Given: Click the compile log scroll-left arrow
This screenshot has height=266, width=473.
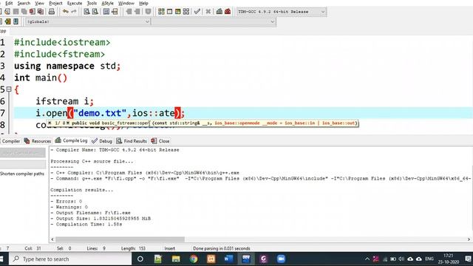Looking at the screenshot, I should point(52,239).
